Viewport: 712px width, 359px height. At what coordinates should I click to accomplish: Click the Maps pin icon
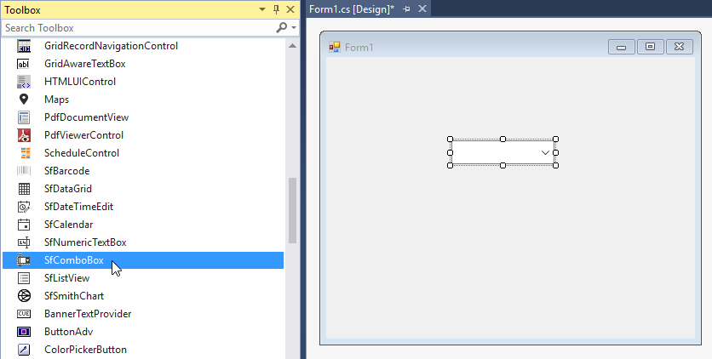point(24,99)
